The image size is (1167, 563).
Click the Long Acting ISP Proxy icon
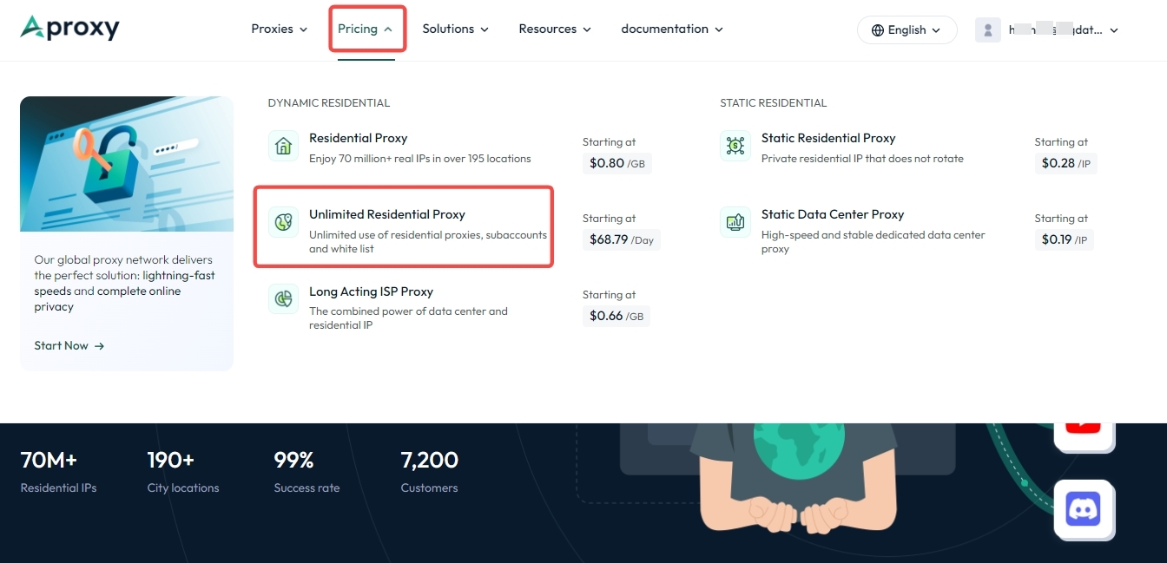(283, 298)
